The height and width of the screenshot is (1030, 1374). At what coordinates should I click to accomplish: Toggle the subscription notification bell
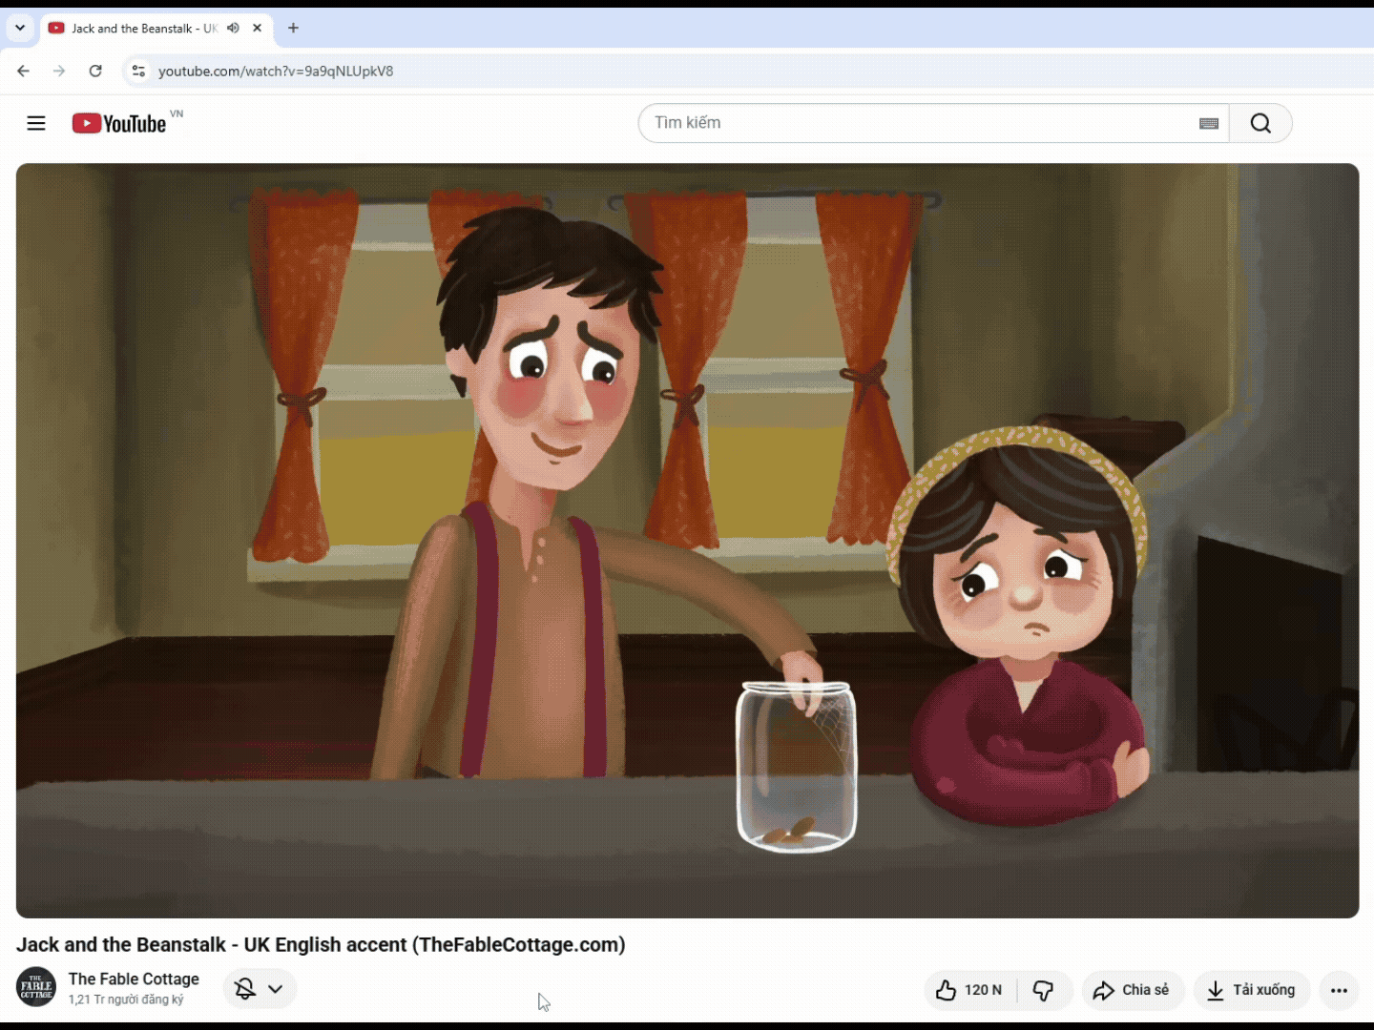(x=245, y=988)
